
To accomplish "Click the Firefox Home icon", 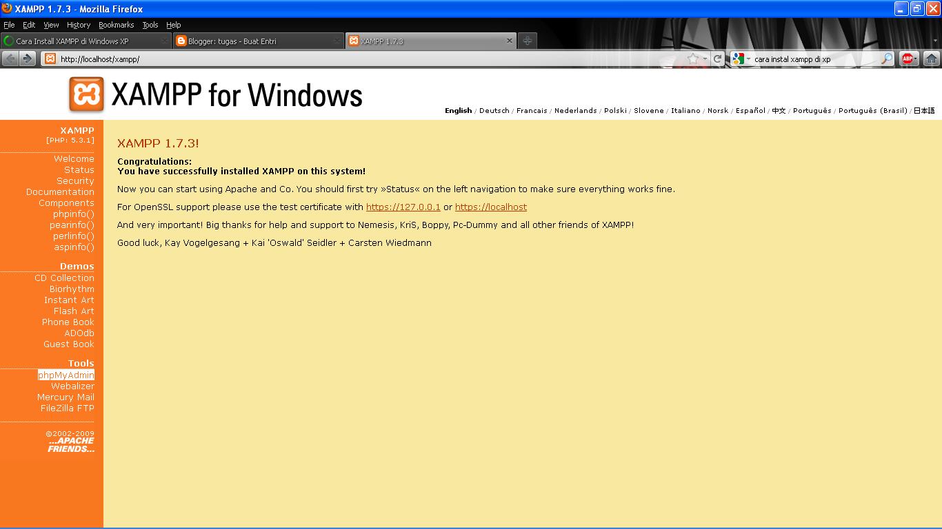I will (x=932, y=59).
